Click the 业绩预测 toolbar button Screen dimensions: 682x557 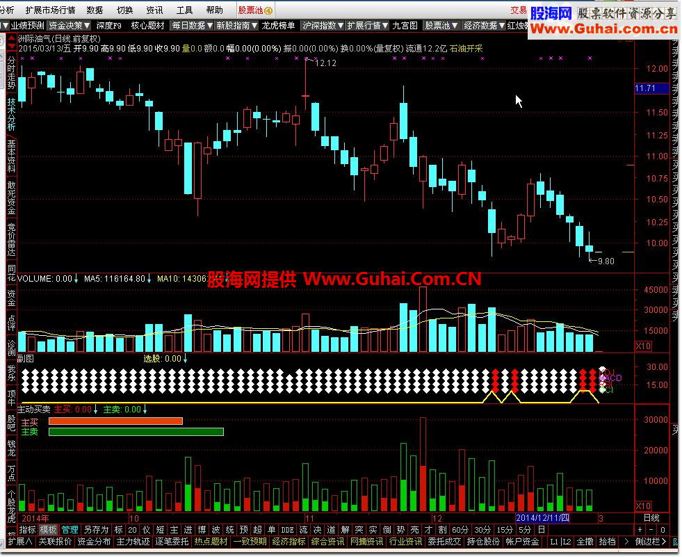(27, 26)
